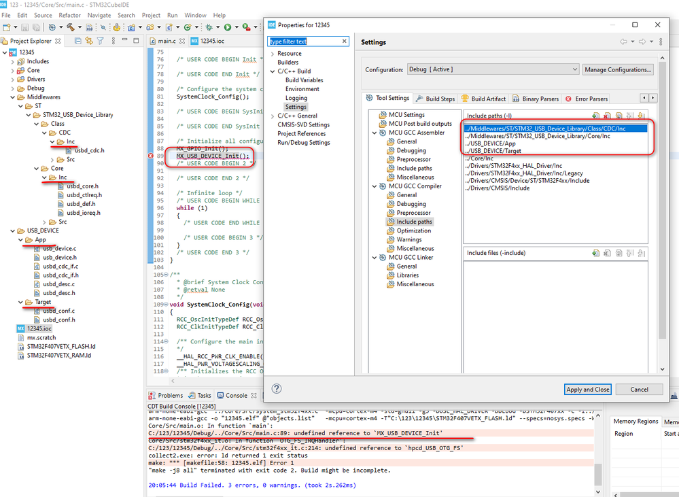Minimize the Project Explorer panel
Image resolution: width=679 pixels, height=497 pixels.
[124, 40]
